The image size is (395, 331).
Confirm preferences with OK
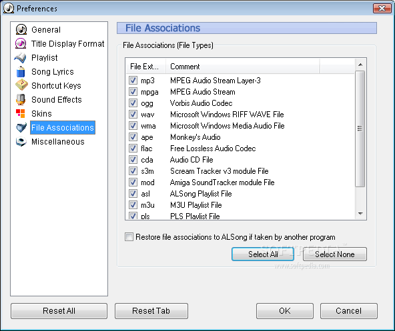click(x=285, y=311)
